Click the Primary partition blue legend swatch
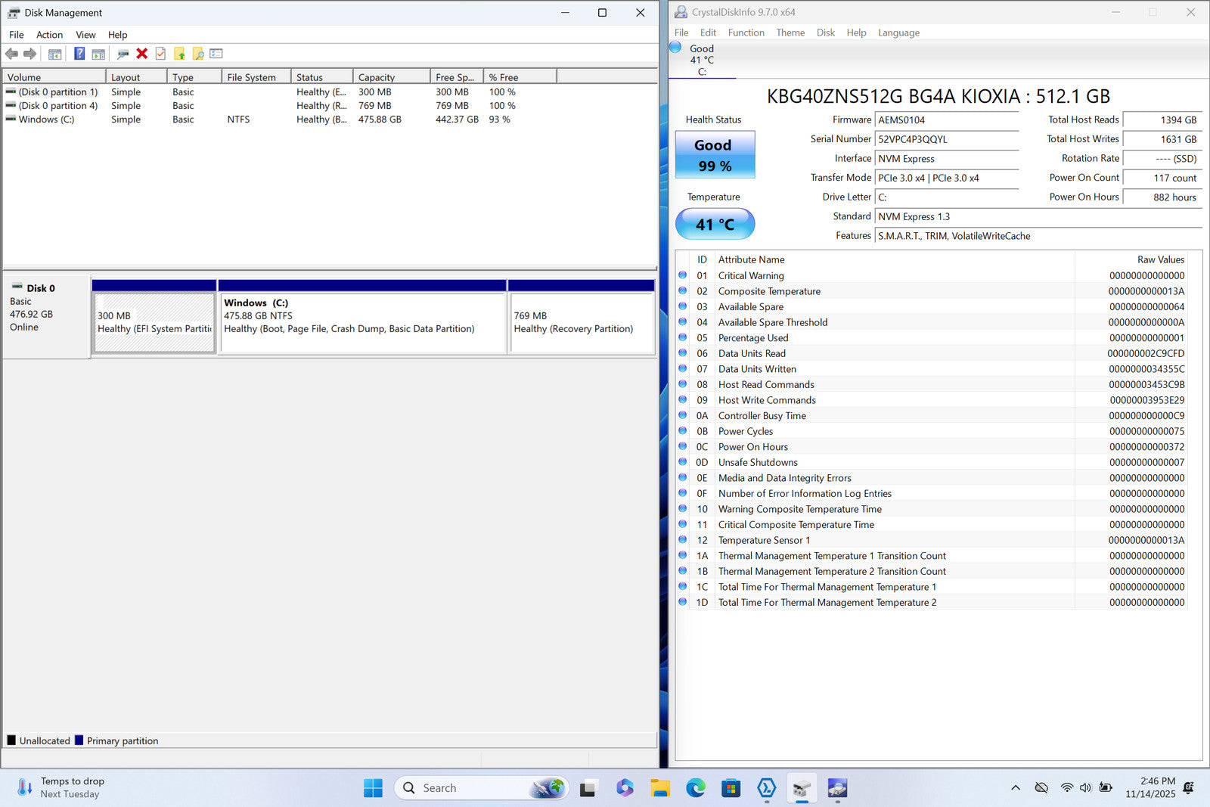The height and width of the screenshot is (807, 1210). pyautogui.click(x=79, y=740)
